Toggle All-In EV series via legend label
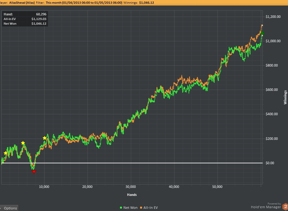This screenshot has width=288, height=211. (x=150, y=208)
